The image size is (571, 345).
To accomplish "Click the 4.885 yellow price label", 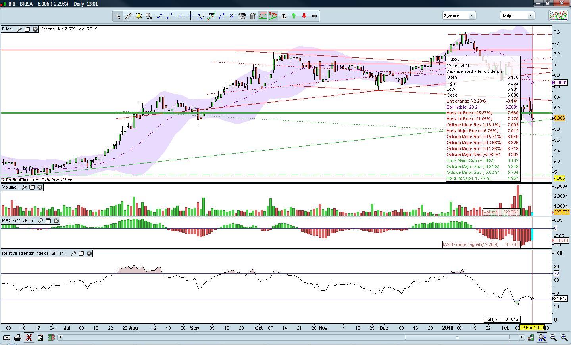I will coord(559,179).
